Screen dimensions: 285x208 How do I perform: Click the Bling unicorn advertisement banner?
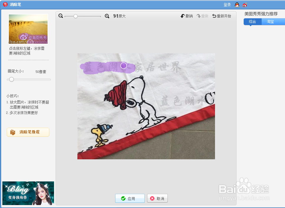(28, 193)
